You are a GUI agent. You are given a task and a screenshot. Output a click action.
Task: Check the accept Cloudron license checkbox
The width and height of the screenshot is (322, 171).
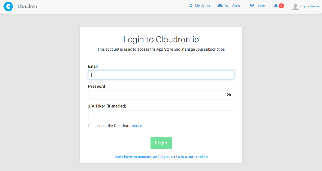90,125
